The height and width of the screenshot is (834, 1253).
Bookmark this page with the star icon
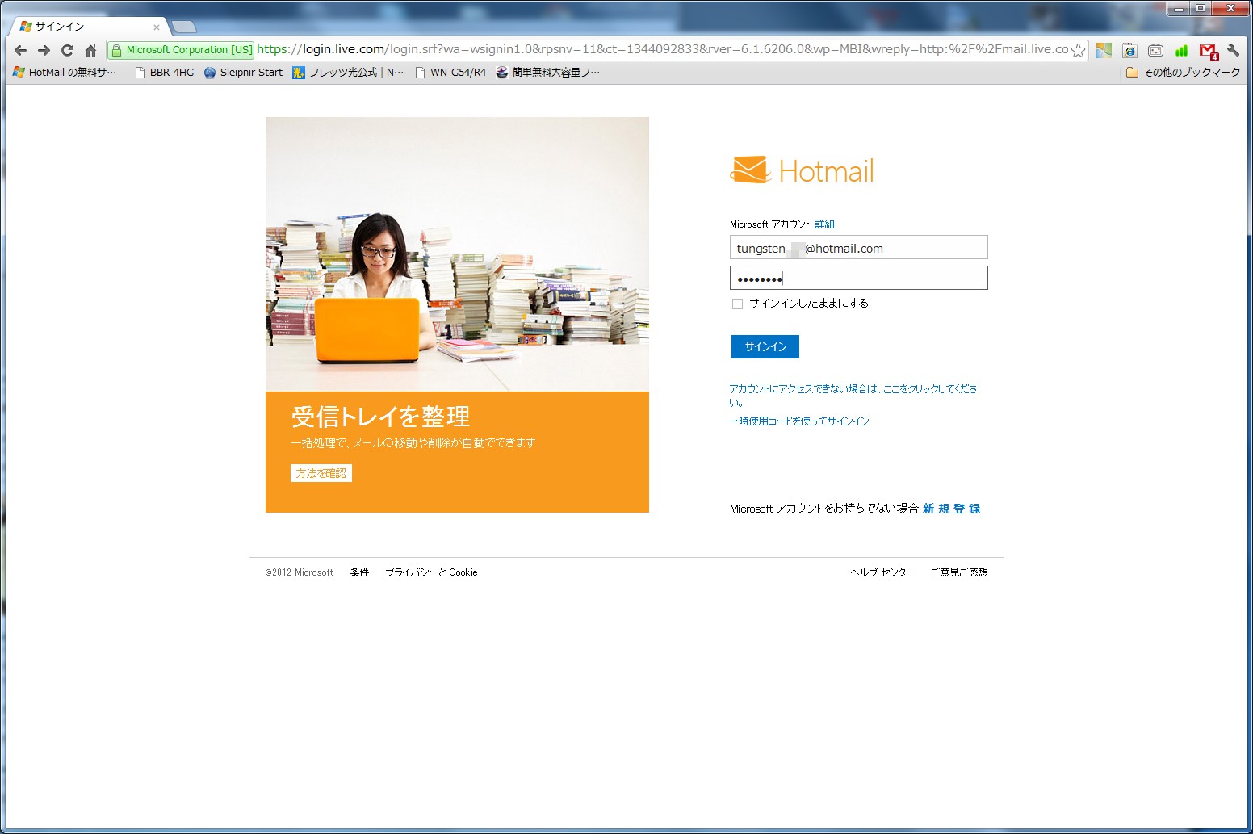pos(1079,50)
